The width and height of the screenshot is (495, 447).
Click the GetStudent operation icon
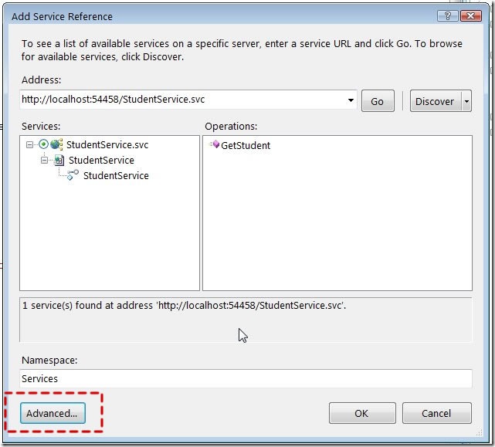tap(215, 144)
